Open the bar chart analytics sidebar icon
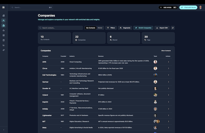 (4, 45)
